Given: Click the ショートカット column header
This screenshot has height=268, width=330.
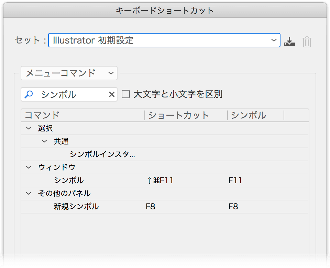Looking at the screenshot, I should coord(186,115).
